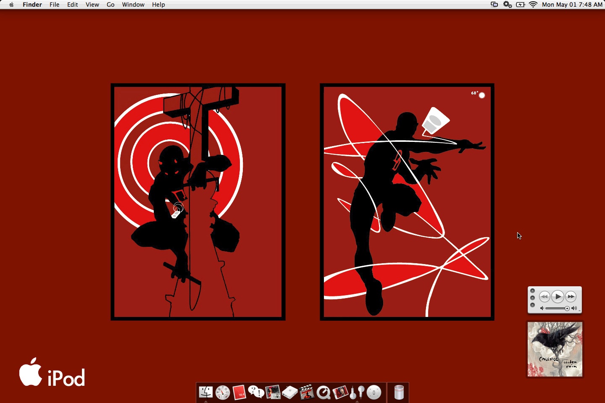Click the mini player resize corner handle
Screen dimensions: 605x403
[x=579, y=311]
